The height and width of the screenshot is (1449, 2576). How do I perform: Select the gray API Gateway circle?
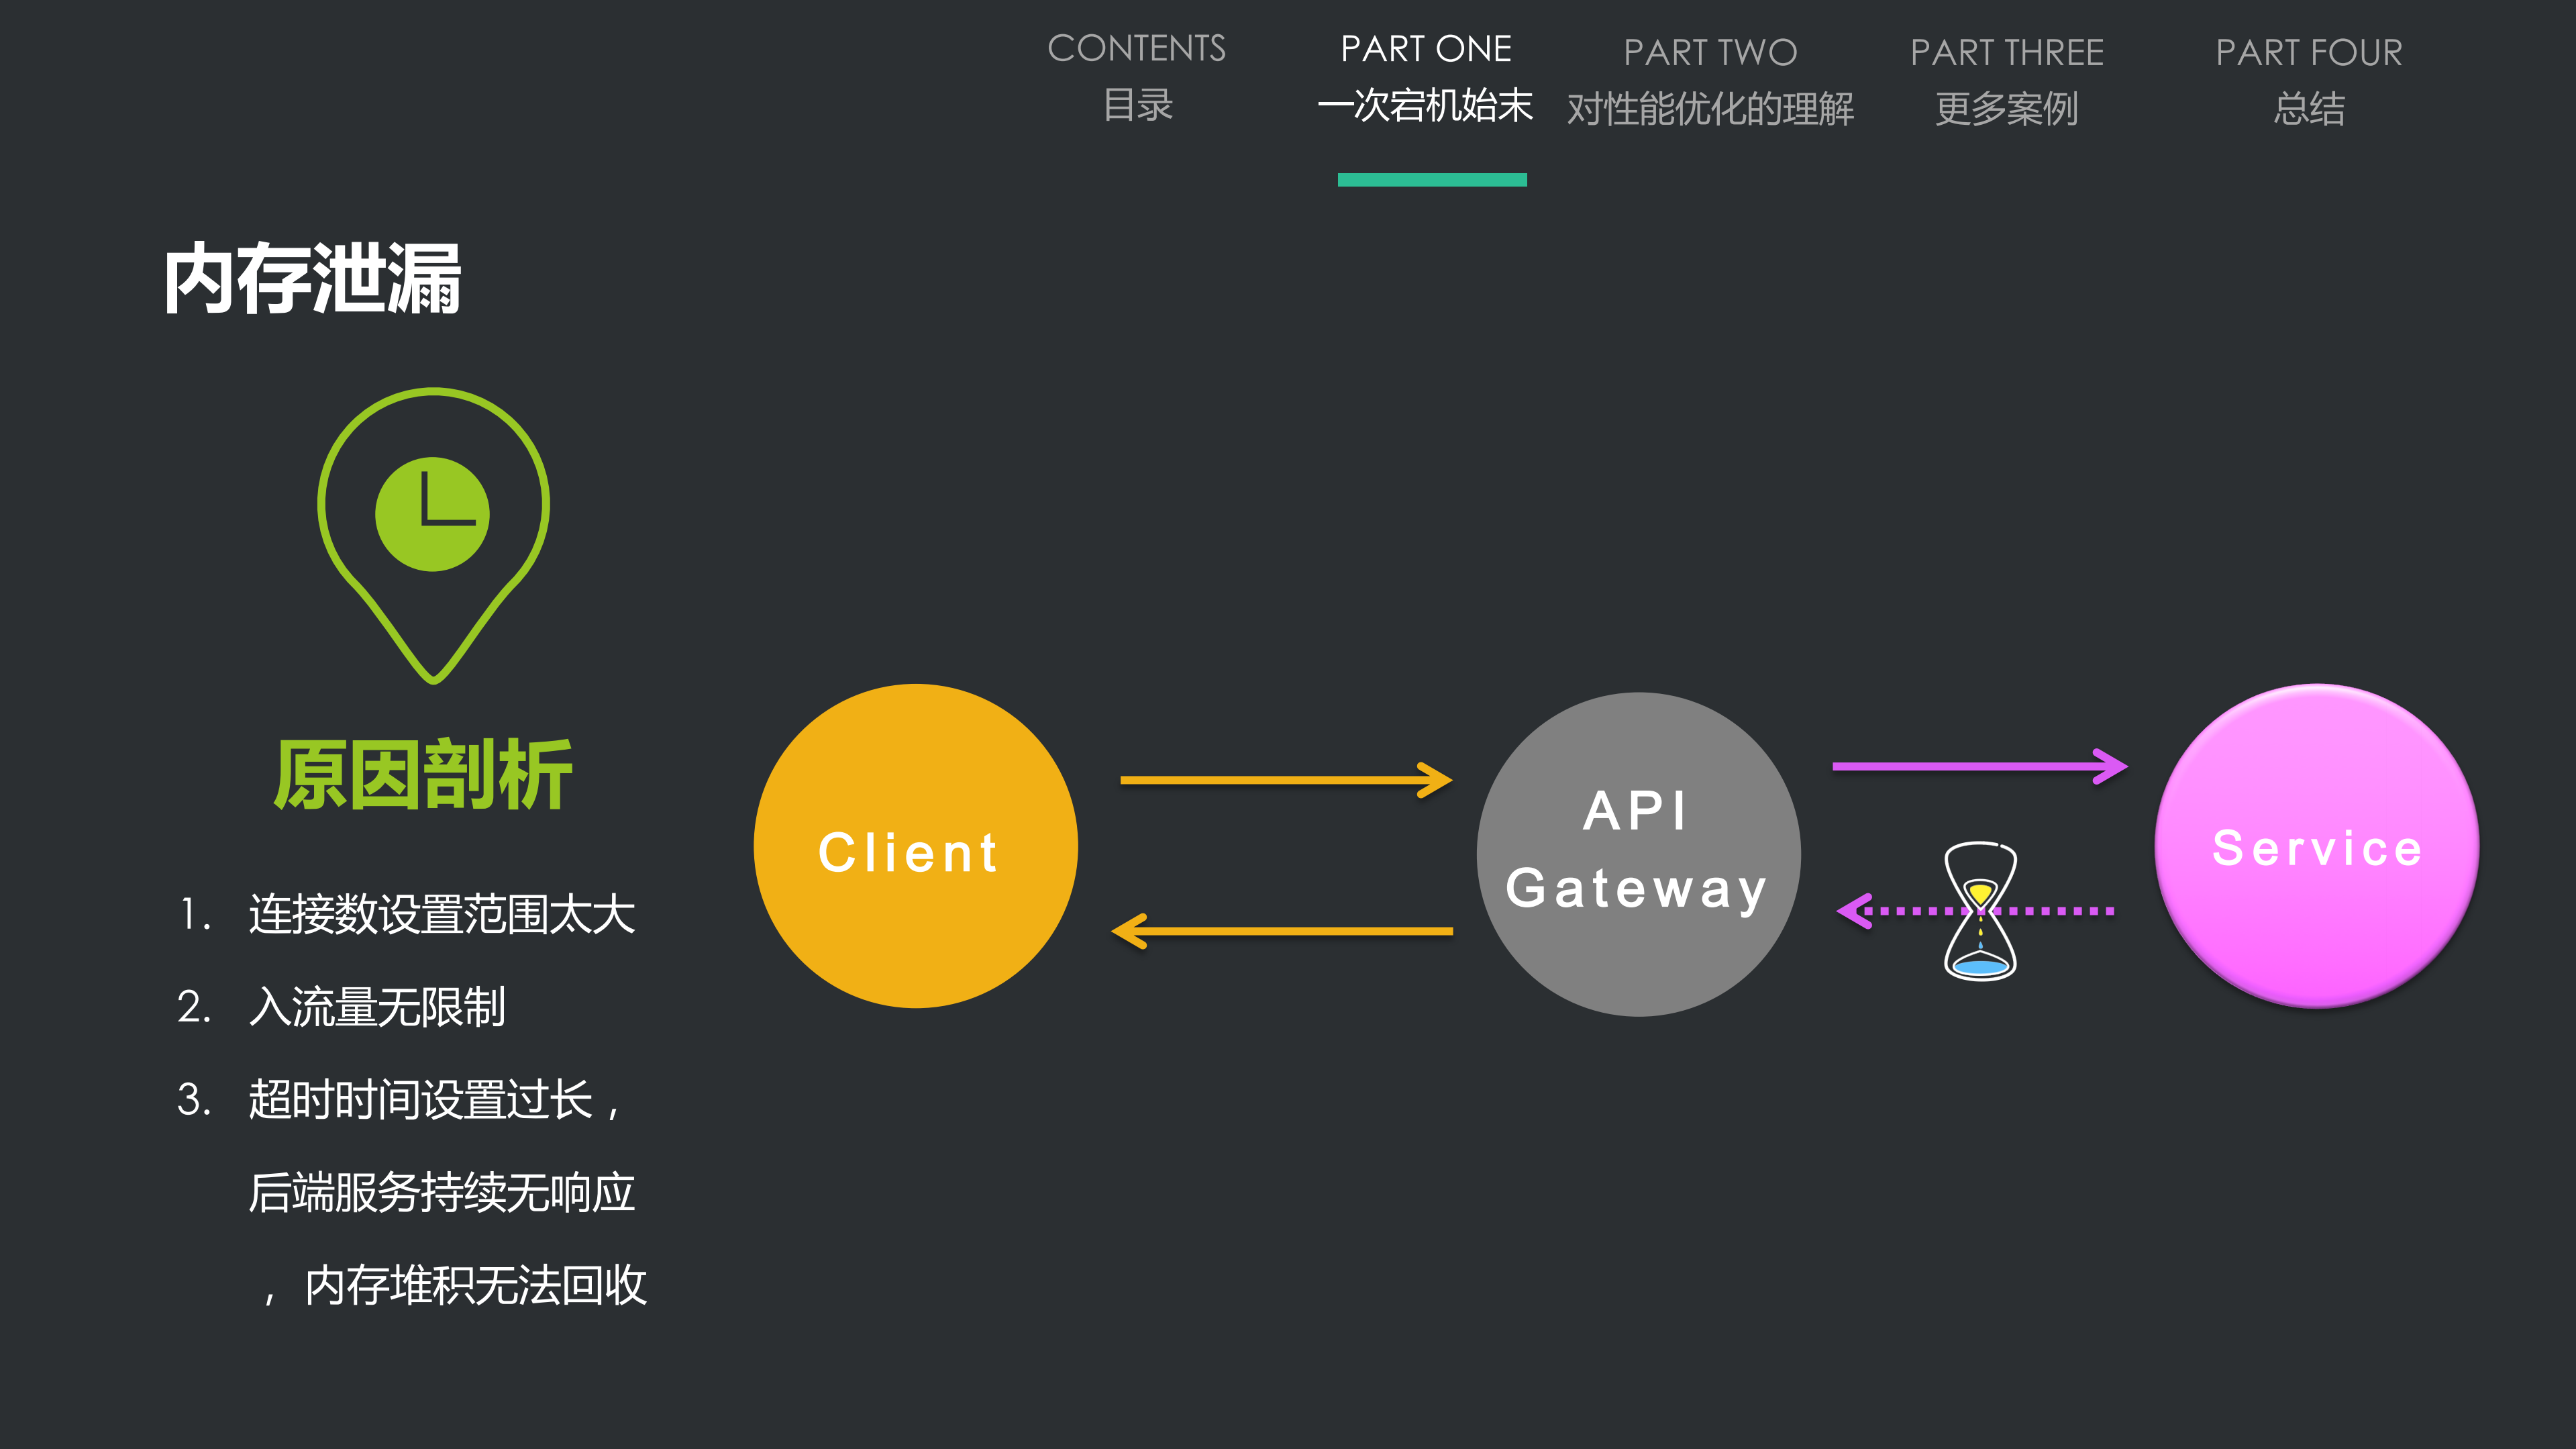[x=1638, y=853]
